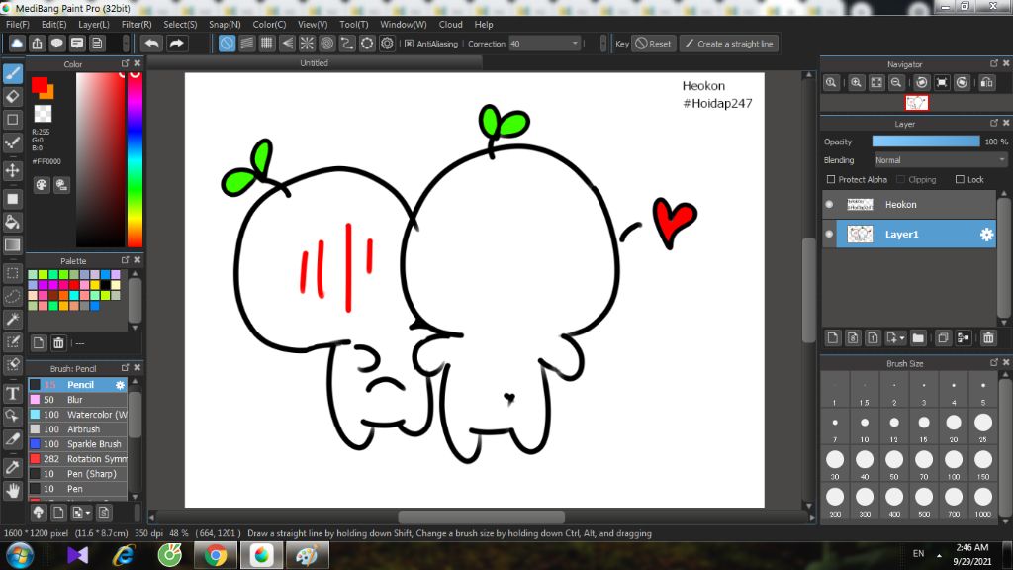Image resolution: width=1013 pixels, height=570 pixels.
Task: Open Google Chrome from the taskbar
Action: (x=216, y=555)
